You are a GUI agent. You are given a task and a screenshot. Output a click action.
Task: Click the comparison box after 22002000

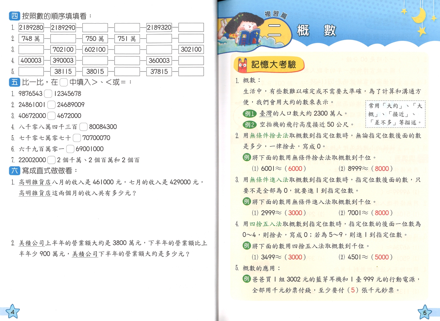coord(51,160)
